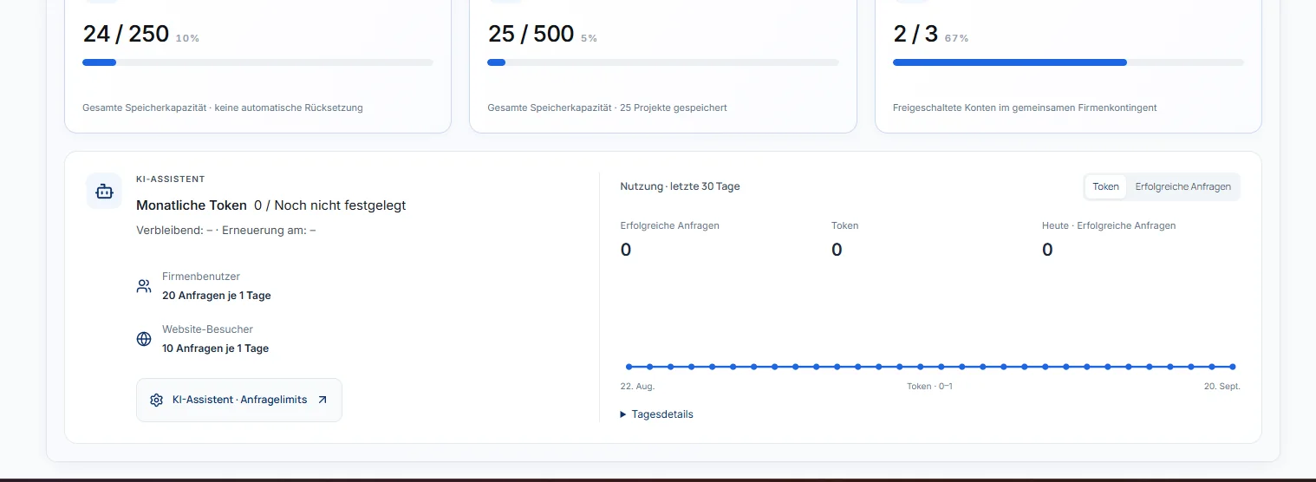Click the 'KI-ASSISTENT' section caption

tap(171, 179)
